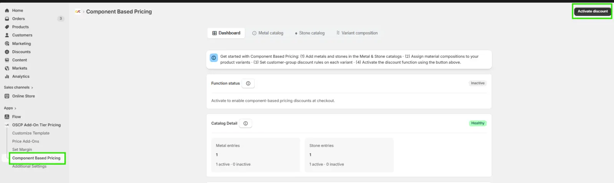Screen dimensions: 614x183
Task: Click the Content icon in sidebar
Action: (x=7, y=60)
